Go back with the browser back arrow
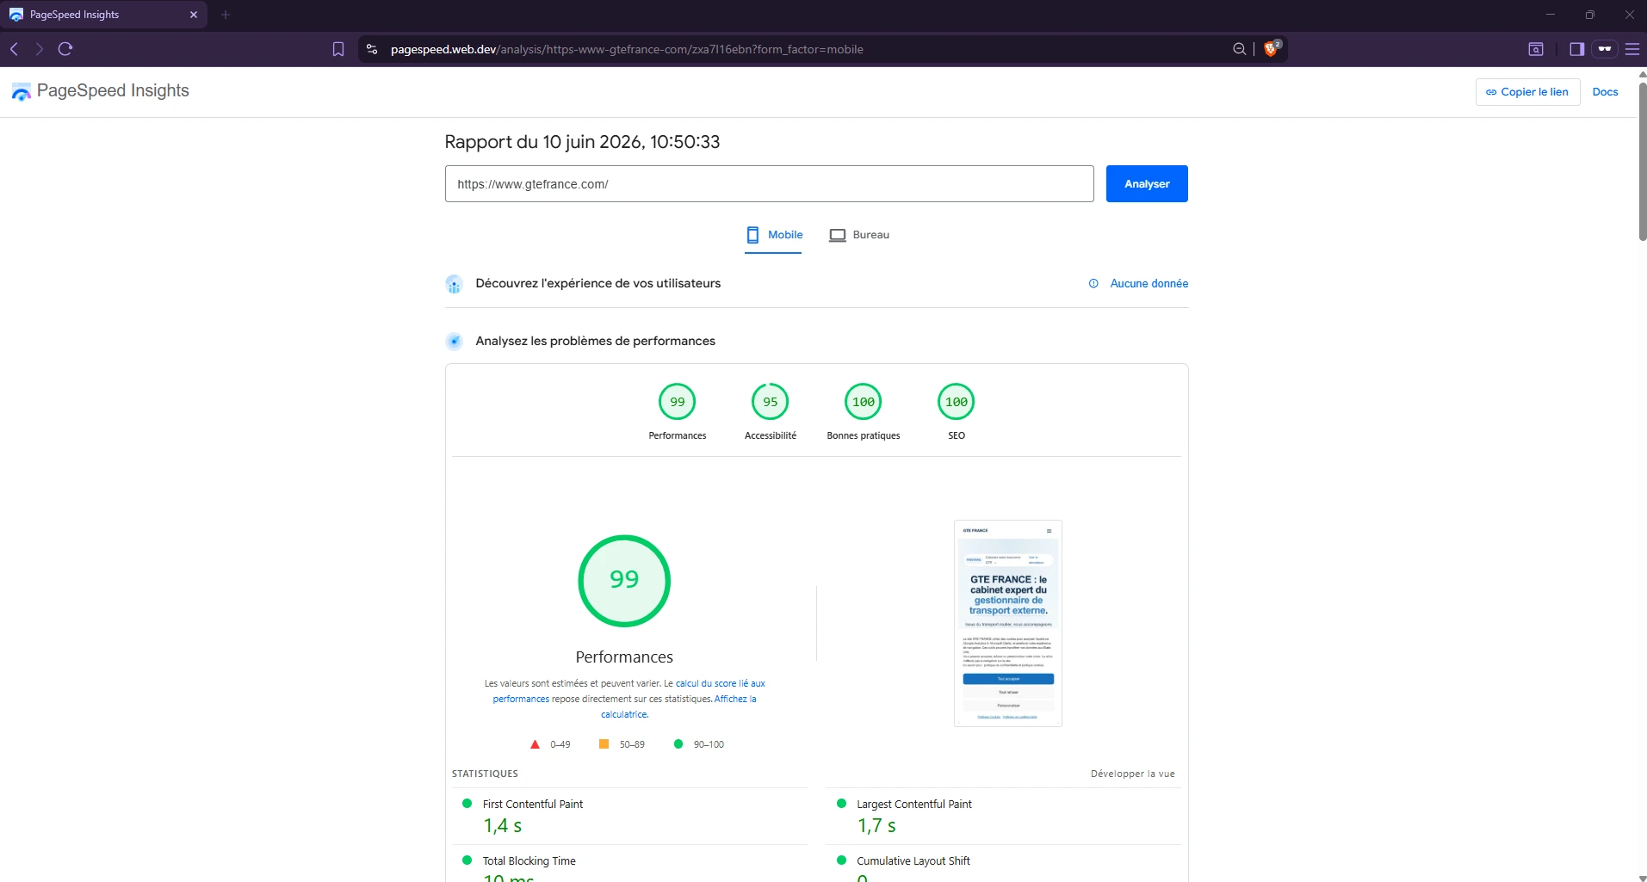This screenshot has width=1647, height=882. click(x=14, y=49)
